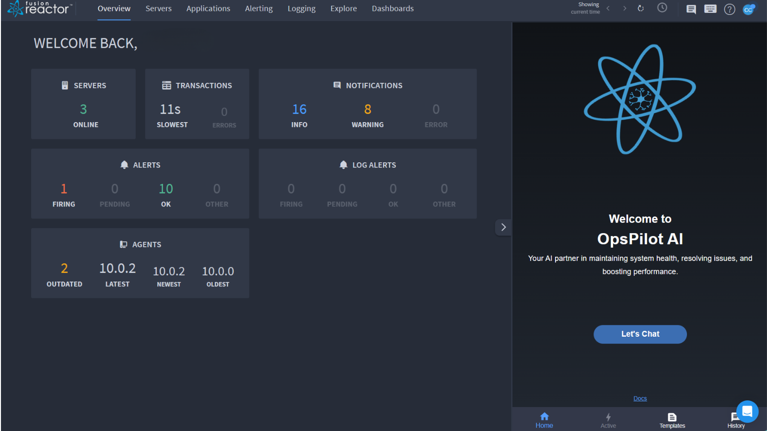The image size is (767, 431).
Task: Switch to the Active tab in OpsPilot
Action: click(608, 419)
